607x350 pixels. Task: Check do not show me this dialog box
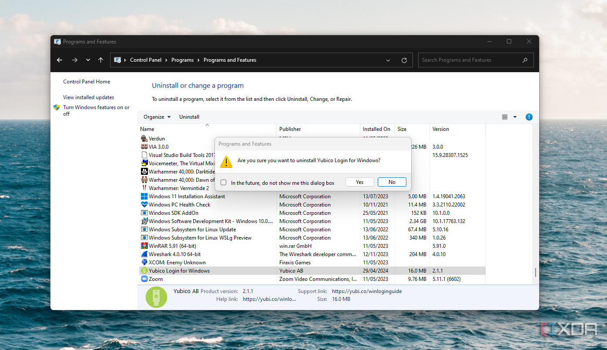[x=224, y=183]
